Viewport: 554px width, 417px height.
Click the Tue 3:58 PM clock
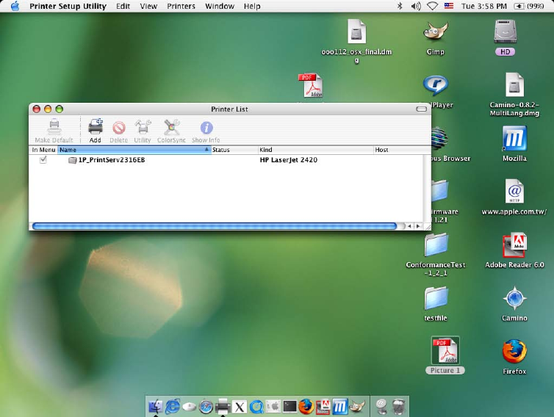click(x=483, y=6)
